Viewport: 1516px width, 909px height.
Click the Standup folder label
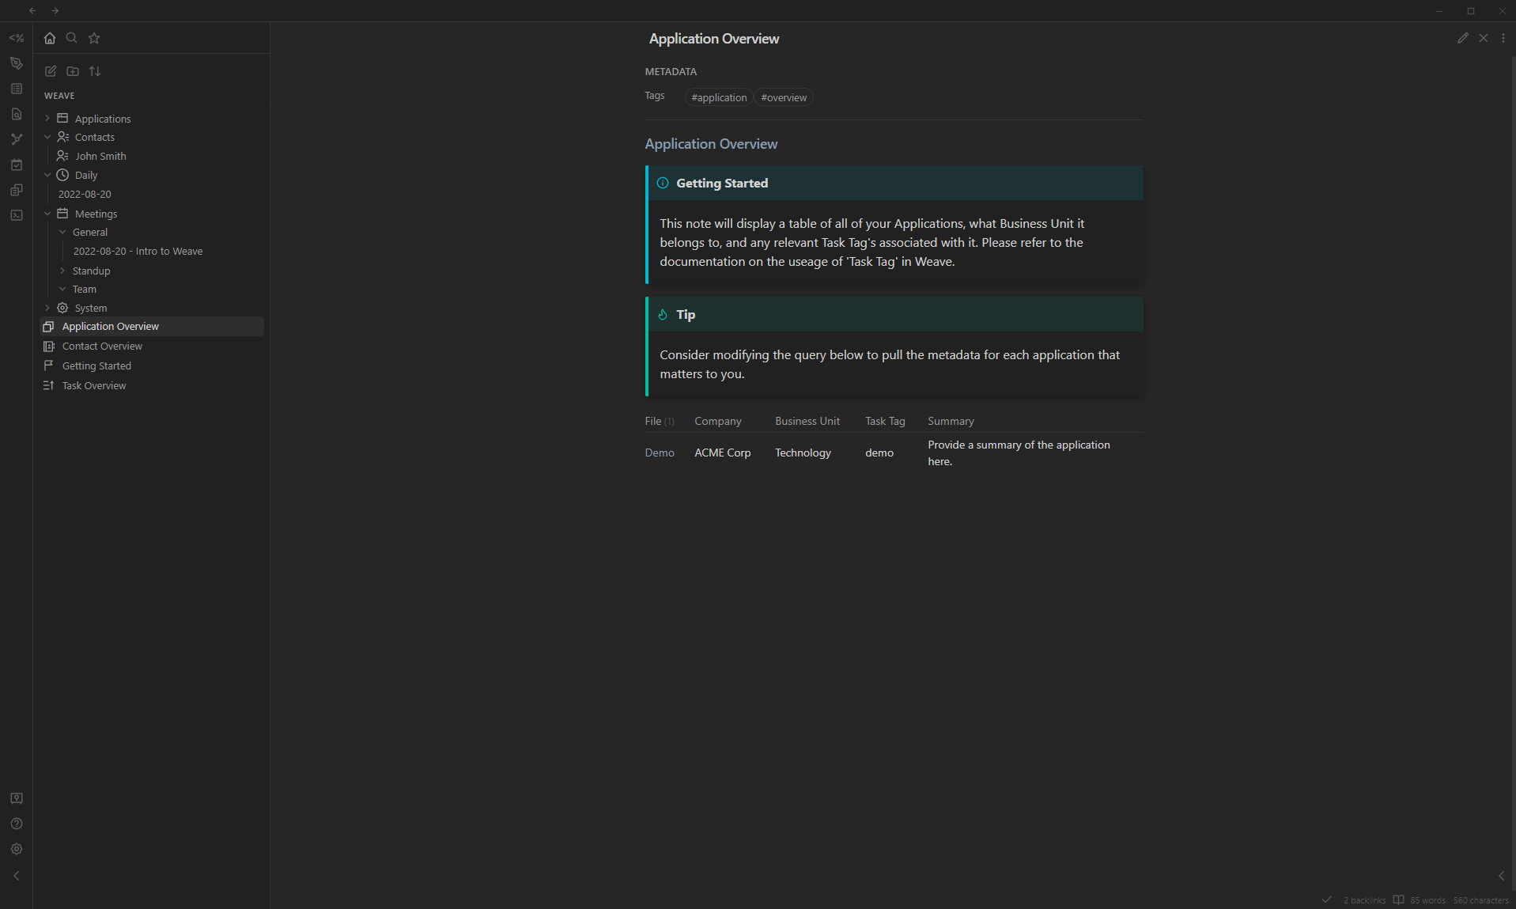click(91, 271)
